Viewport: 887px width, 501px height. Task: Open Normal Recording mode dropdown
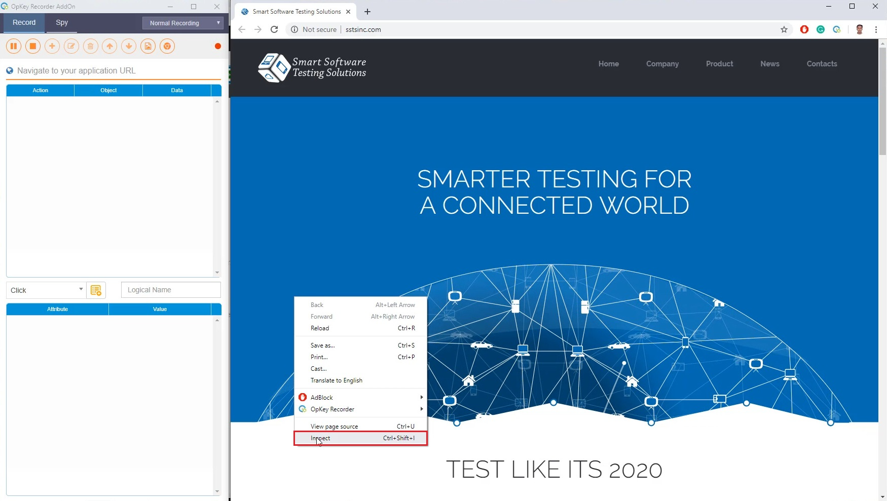[x=182, y=23]
